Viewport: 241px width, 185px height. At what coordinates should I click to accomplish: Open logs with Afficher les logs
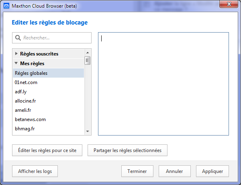click(35, 171)
